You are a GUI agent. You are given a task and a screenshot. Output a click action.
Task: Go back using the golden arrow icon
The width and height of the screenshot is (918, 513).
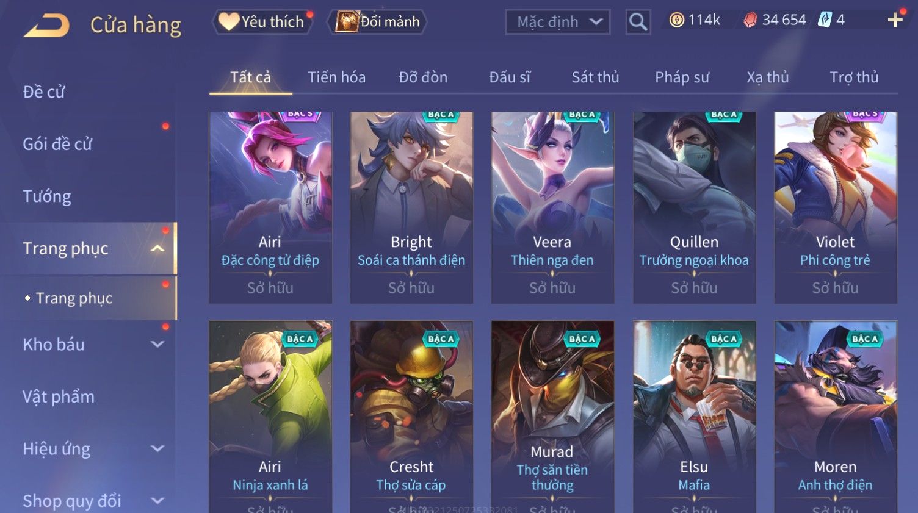[46, 26]
